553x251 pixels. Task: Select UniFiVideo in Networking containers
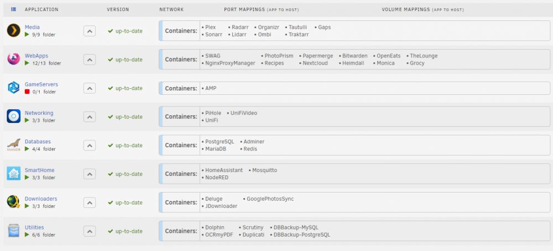pos(244,113)
